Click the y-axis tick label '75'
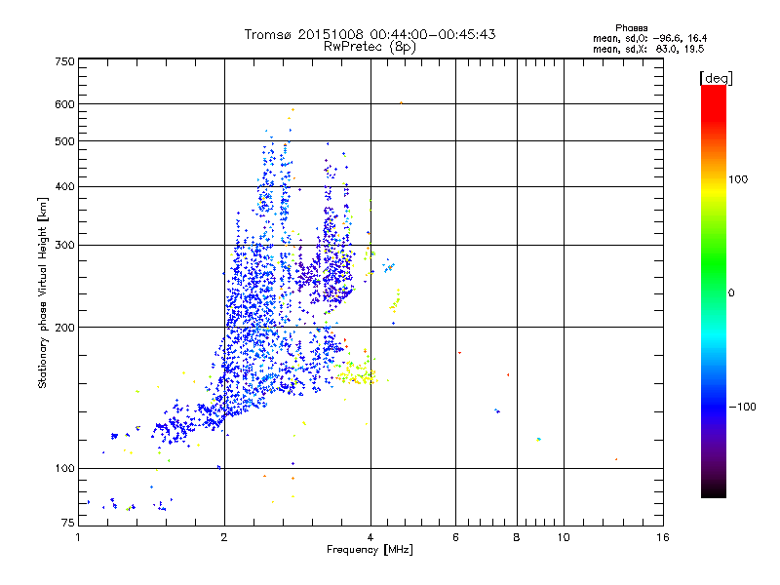This screenshot has width=780, height=585. (x=68, y=523)
